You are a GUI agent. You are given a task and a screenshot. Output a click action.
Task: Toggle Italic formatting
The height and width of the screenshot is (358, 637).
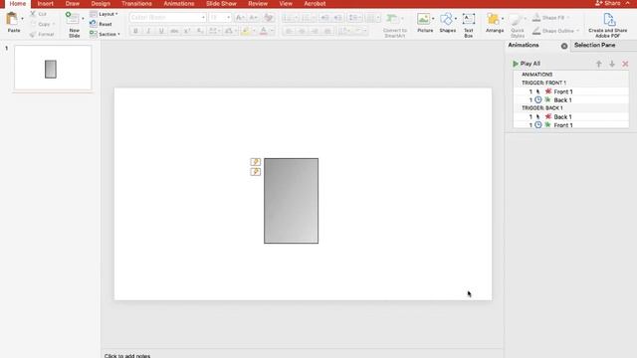[x=148, y=31]
